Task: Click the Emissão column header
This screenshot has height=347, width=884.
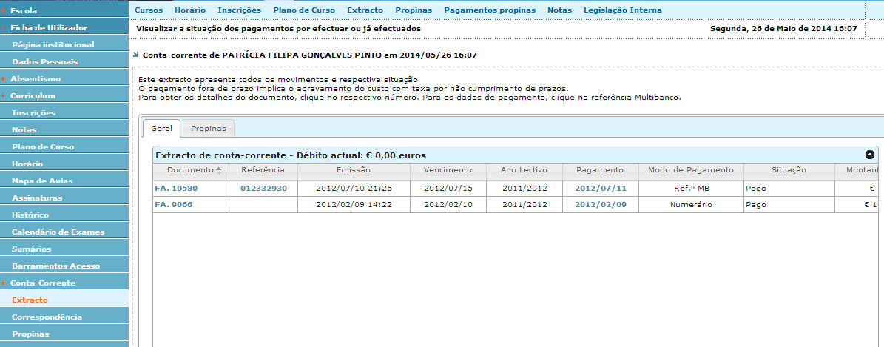Action: (x=354, y=170)
